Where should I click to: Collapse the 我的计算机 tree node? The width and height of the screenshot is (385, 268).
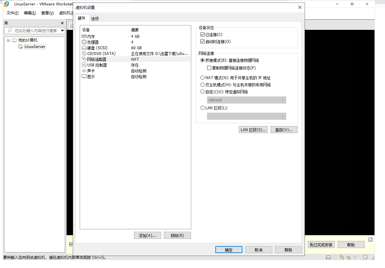coord(9,40)
